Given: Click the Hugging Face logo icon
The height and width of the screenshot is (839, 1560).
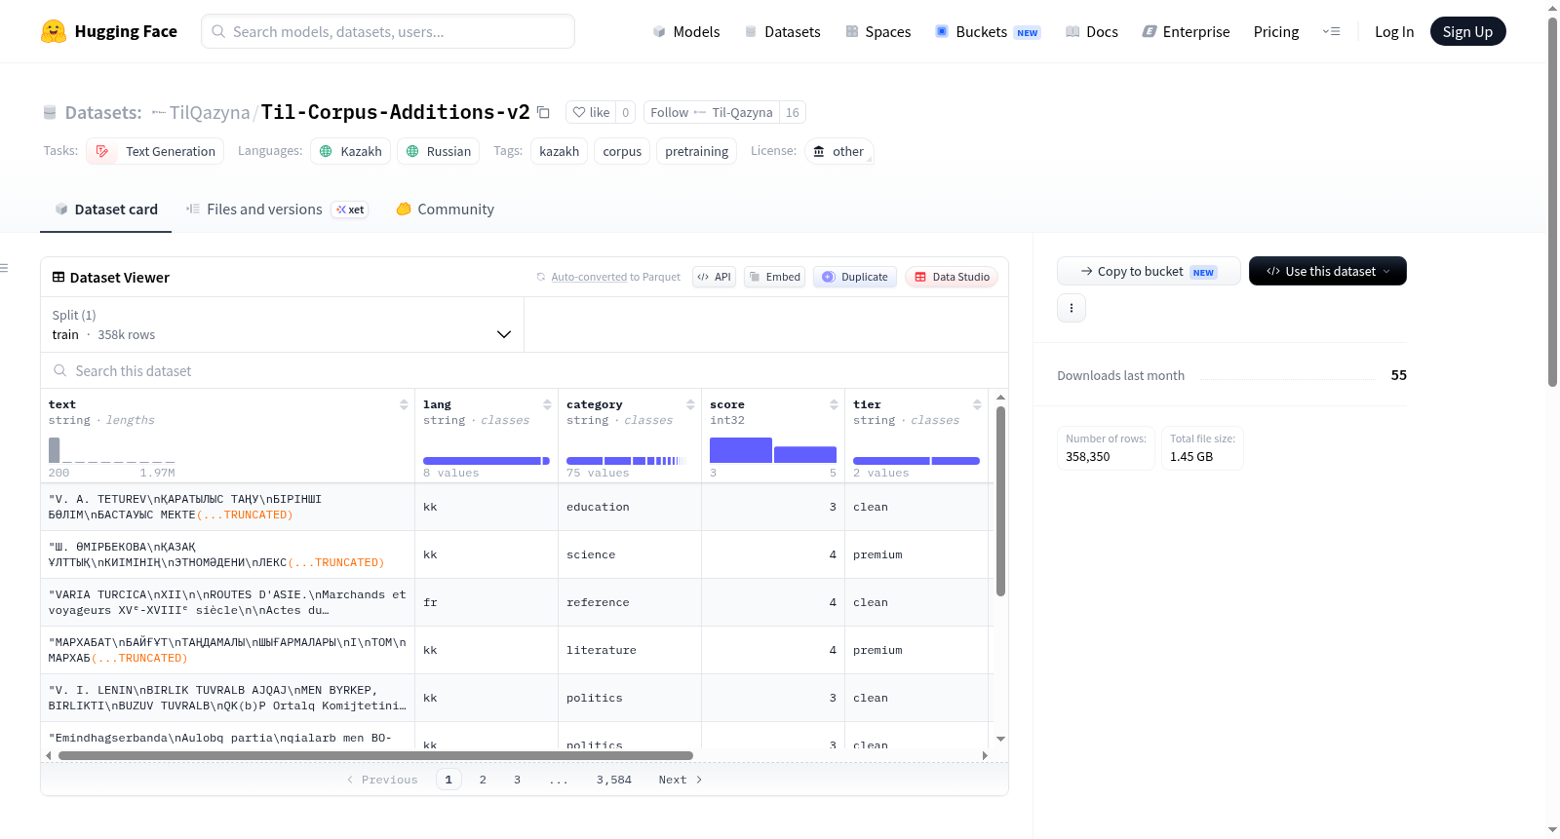Looking at the screenshot, I should tap(54, 31).
